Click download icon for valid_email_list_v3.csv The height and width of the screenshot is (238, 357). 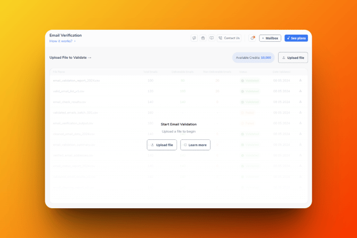point(301,91)
